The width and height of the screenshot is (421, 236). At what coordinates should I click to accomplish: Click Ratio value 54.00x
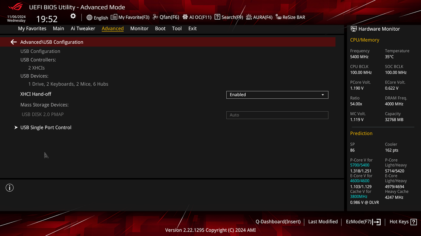tap(356, 104)
